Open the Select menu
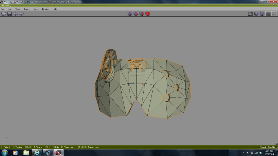 coord(26,9)
